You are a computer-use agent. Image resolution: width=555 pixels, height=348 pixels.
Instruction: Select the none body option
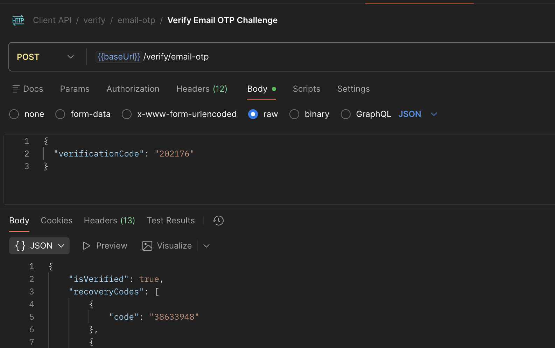14,114
